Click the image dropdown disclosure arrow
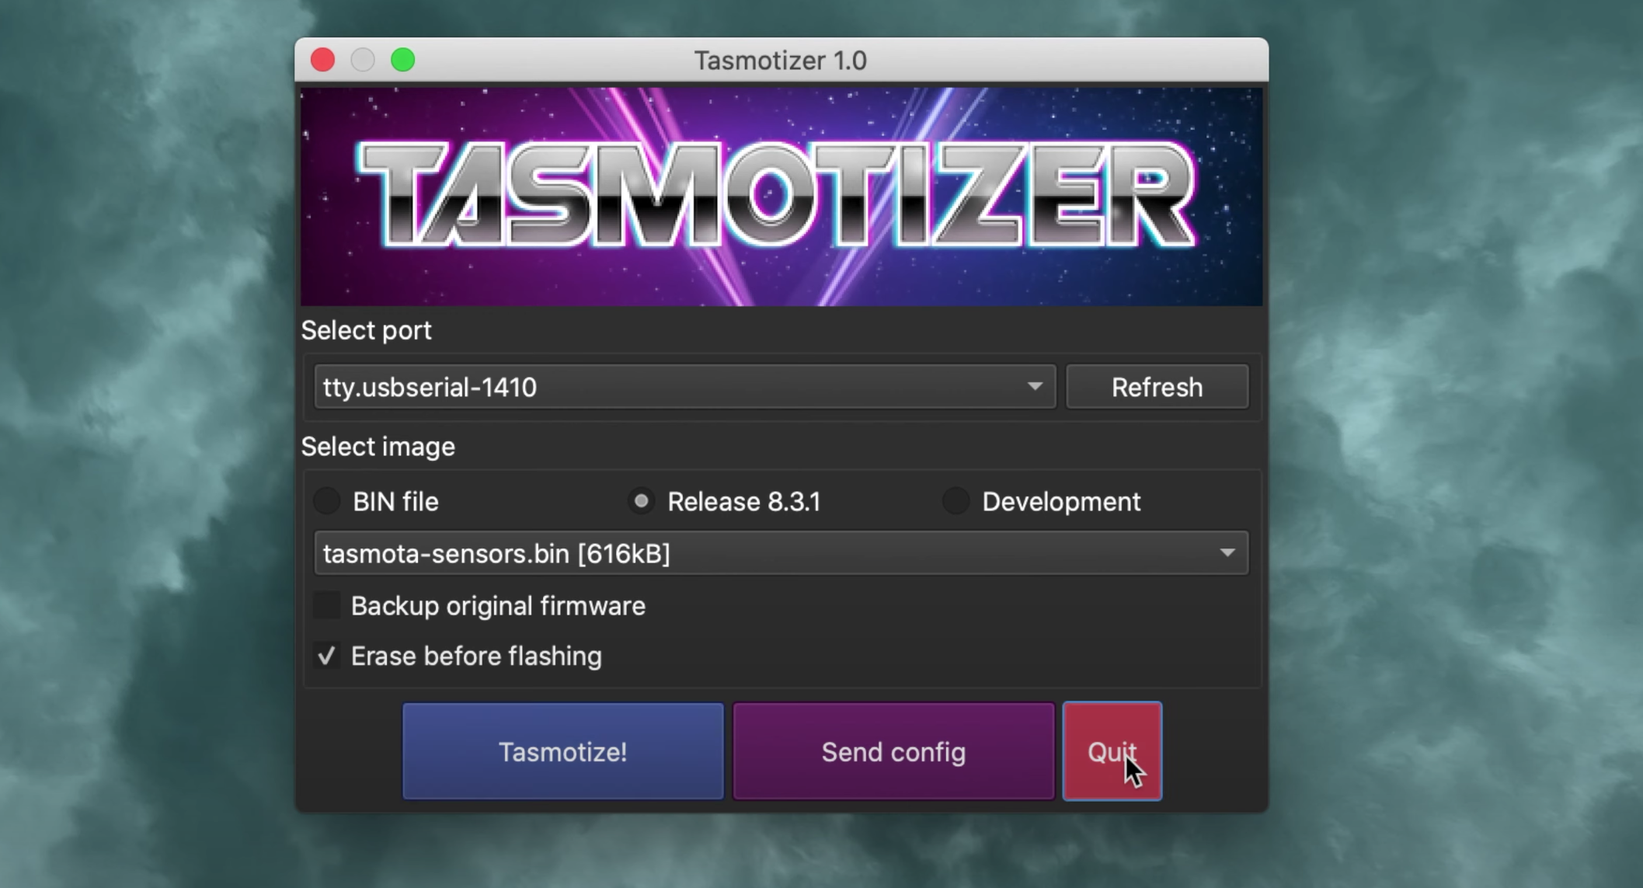This screenshot has height=888, width=1643. coord(1227,553)
